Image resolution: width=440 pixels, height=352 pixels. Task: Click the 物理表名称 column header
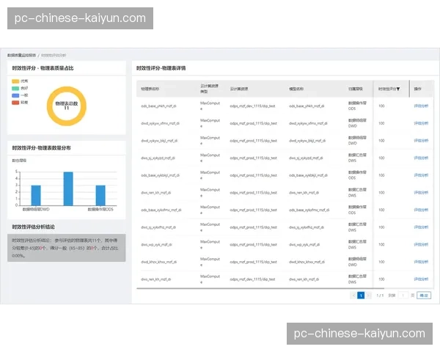tap(154, 88)
